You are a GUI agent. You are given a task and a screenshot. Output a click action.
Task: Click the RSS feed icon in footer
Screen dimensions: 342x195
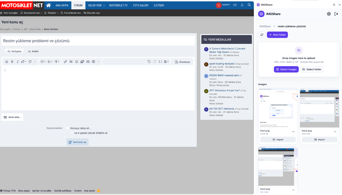pos(98,191)
